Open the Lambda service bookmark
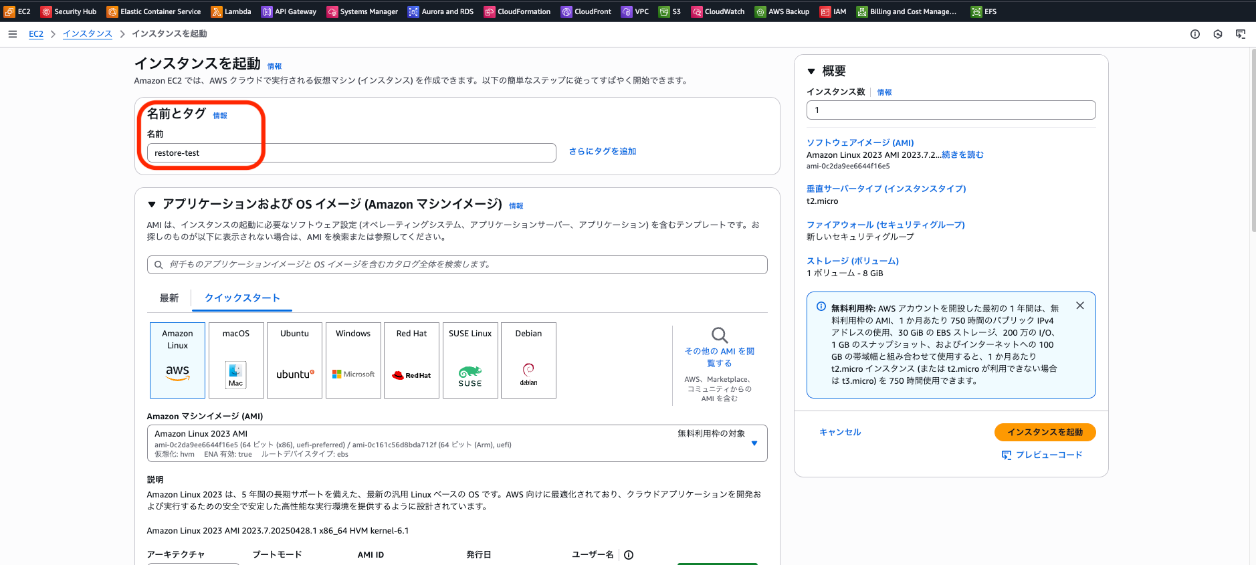This screenshot has width=1256, height=565. (231, 11)
